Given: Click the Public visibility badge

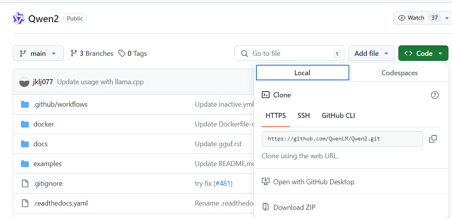Looking at the screenshot, I should click(x=75, y=19).
